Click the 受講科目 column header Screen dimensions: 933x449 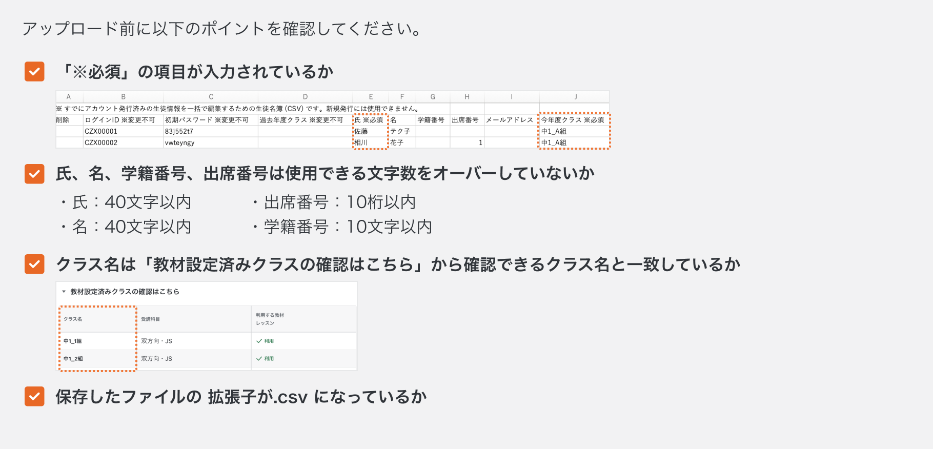(151, 319)
